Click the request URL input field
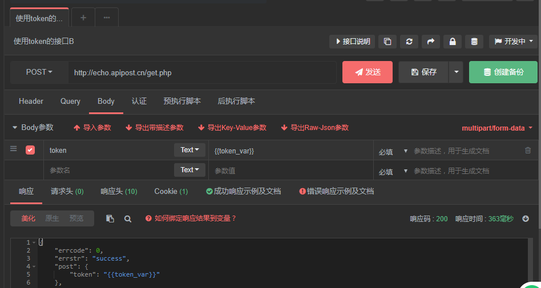The width and height of the screenshot is (541, 288). pyautogui.click(x=202, y=72)
